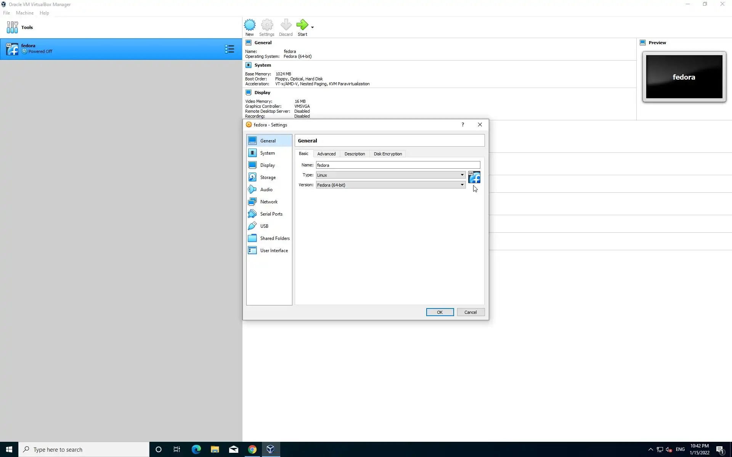This screenshot has height=457, width=732.
Task: Click the green Start arrow icon
Action: click(302, 26)
